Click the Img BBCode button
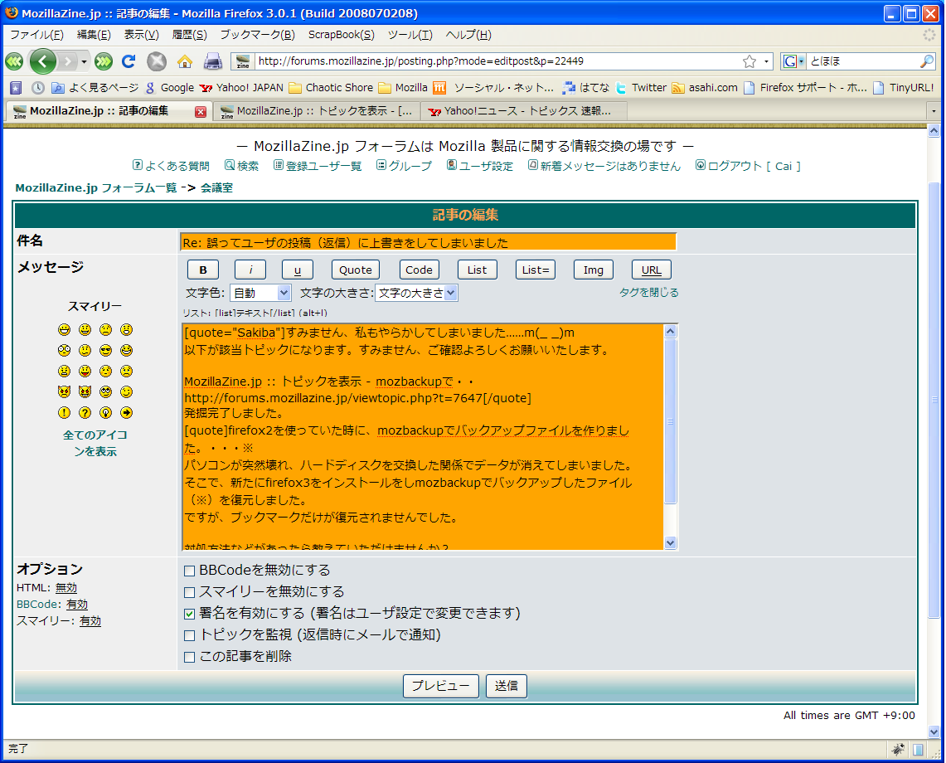946x763 pixels. pyautogui.click(x=593, y=270)
